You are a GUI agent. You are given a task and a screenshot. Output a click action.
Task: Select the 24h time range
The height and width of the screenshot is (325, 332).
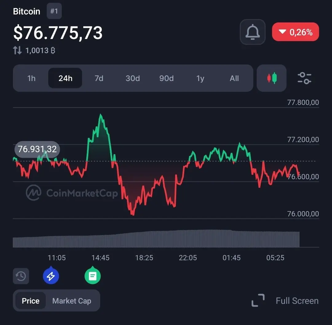(65, 78)
